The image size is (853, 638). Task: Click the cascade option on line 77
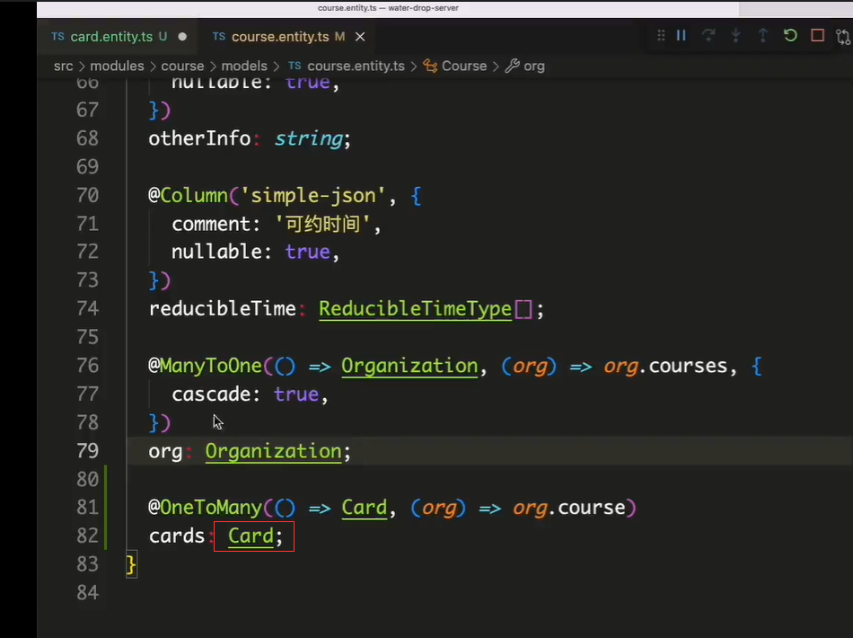[x=211, y=394]
